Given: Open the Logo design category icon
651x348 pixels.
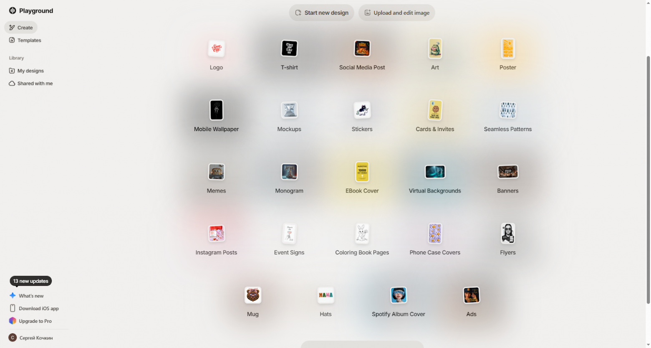Looking at the screenshot, I should click(216, 48).
